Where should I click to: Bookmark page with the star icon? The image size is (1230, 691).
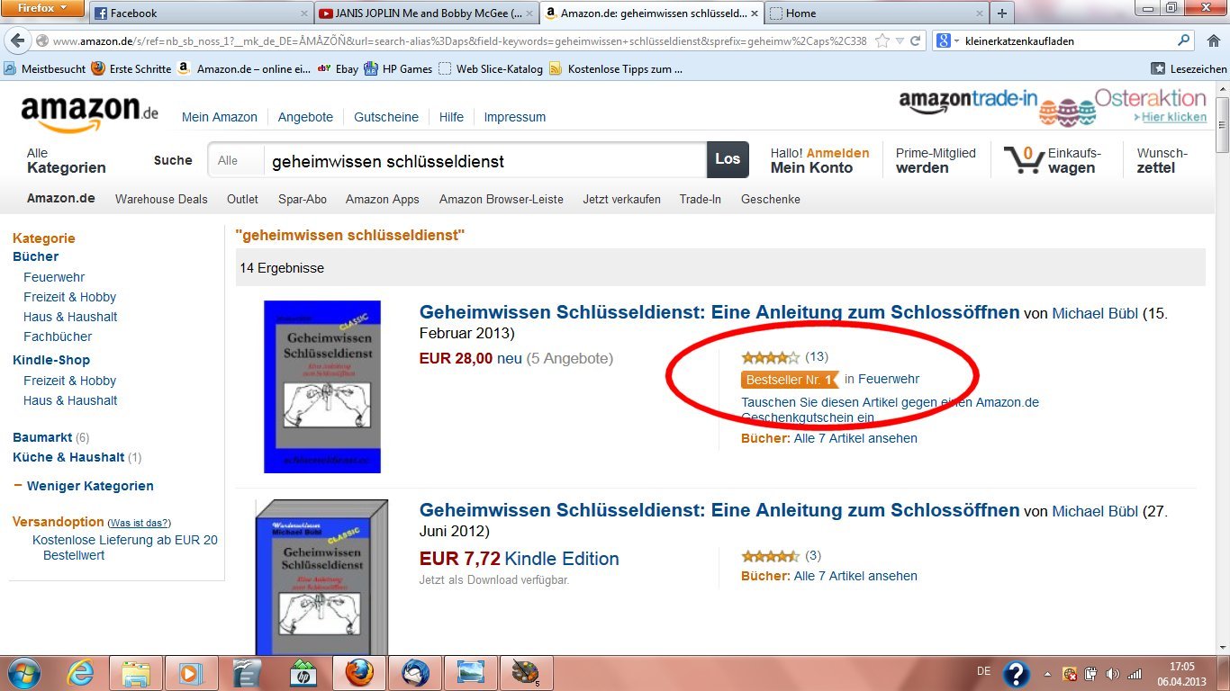click(882, 40)
